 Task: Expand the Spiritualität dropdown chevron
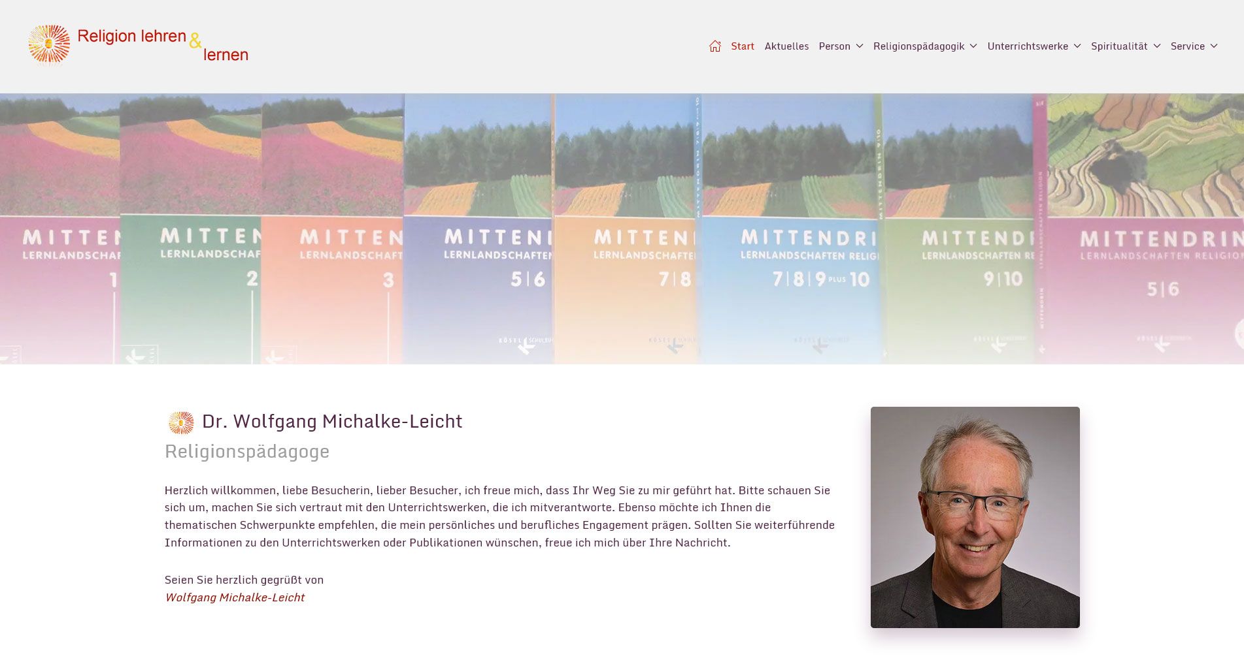tap(1157, 46)
